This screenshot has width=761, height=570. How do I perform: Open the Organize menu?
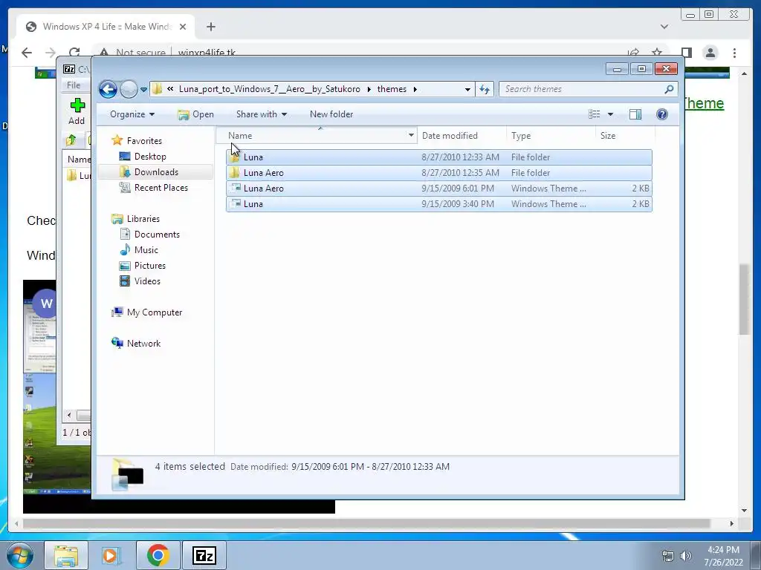[132, 114]
